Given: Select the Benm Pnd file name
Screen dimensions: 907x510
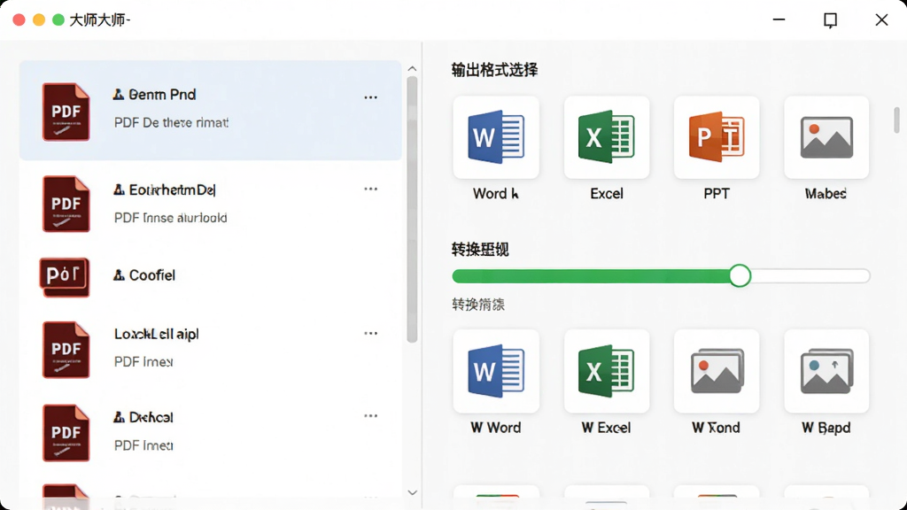Looking at the screenshot, I should tap(162, 94).
